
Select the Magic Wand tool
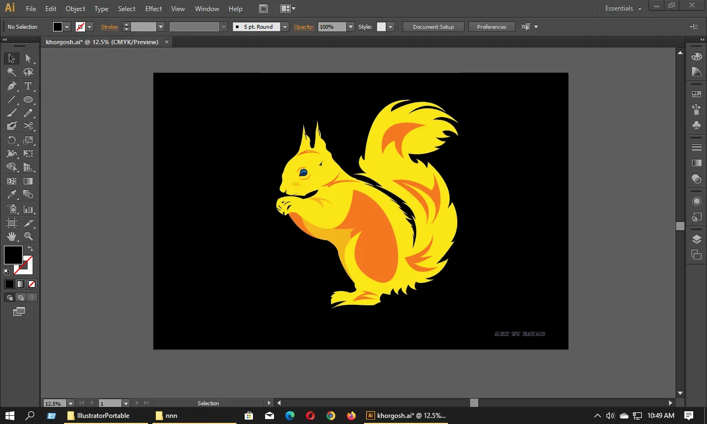click(11, 72)
